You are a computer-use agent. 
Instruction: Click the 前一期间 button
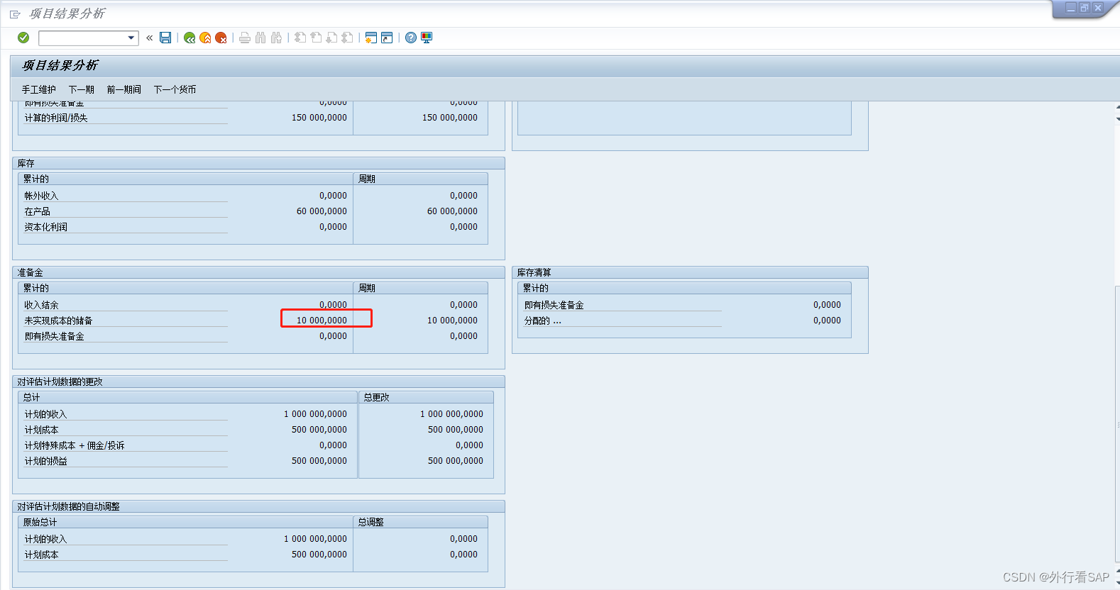point(124,89)
